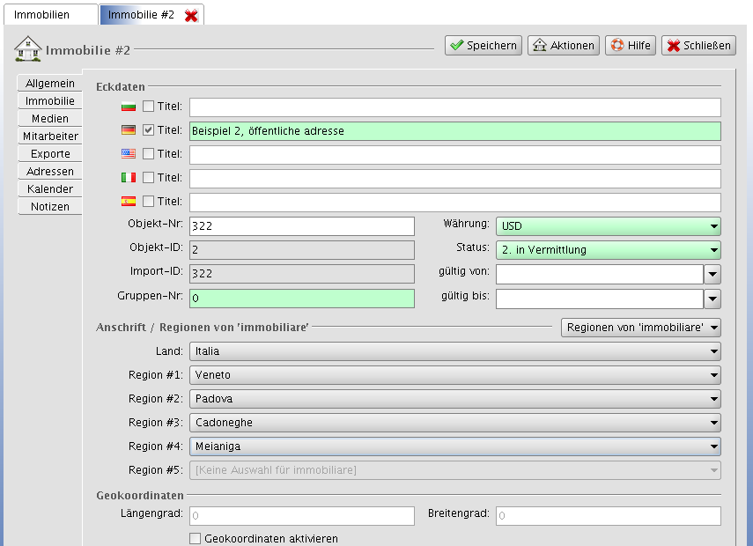The image size is (753, 546).
Task: Click the Italian flag icon
Action: pos(129,178)
